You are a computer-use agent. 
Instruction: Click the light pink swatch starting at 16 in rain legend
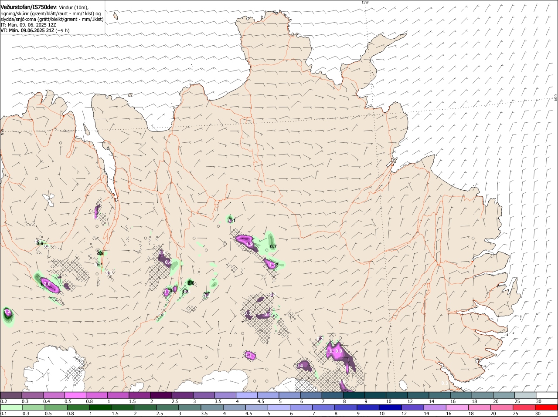pyautogui.click(x=457, y=407)
